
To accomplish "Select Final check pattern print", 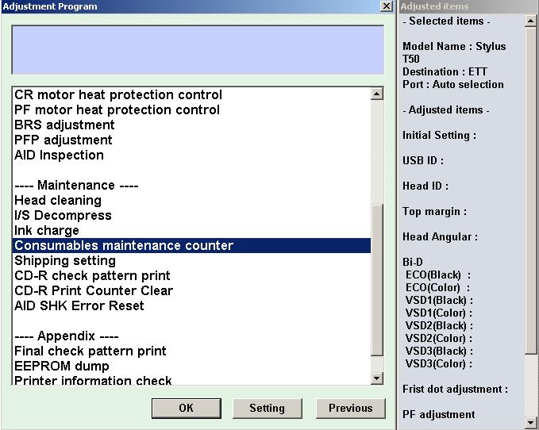I will click(x=90, y=351).
